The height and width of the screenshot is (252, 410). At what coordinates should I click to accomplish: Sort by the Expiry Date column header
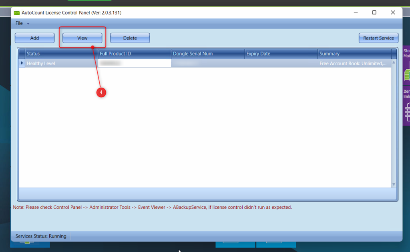(x=281, y=54)
